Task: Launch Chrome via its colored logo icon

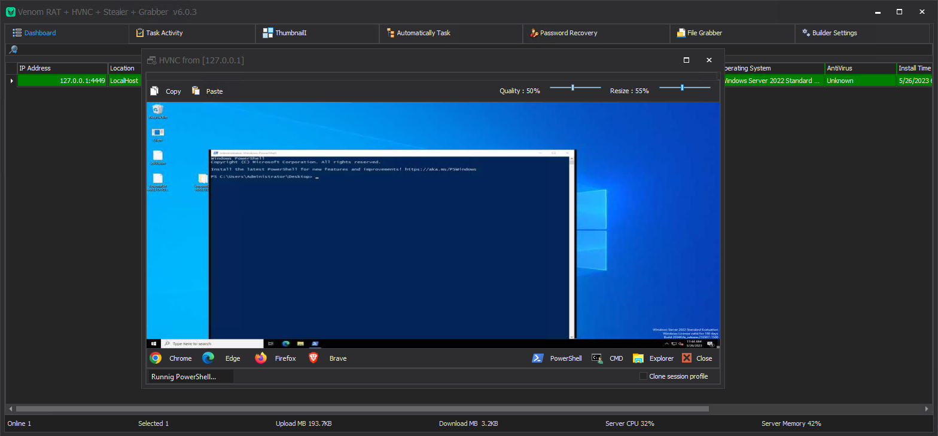Action: [156, 358]
